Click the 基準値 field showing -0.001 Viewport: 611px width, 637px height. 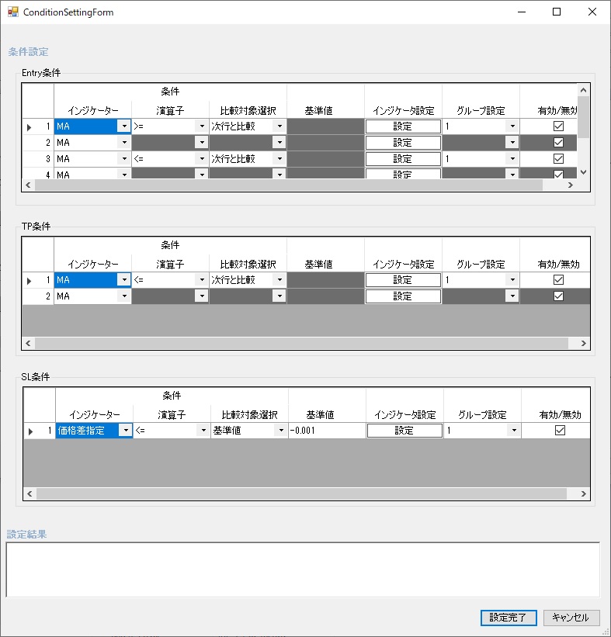point(326,431)
